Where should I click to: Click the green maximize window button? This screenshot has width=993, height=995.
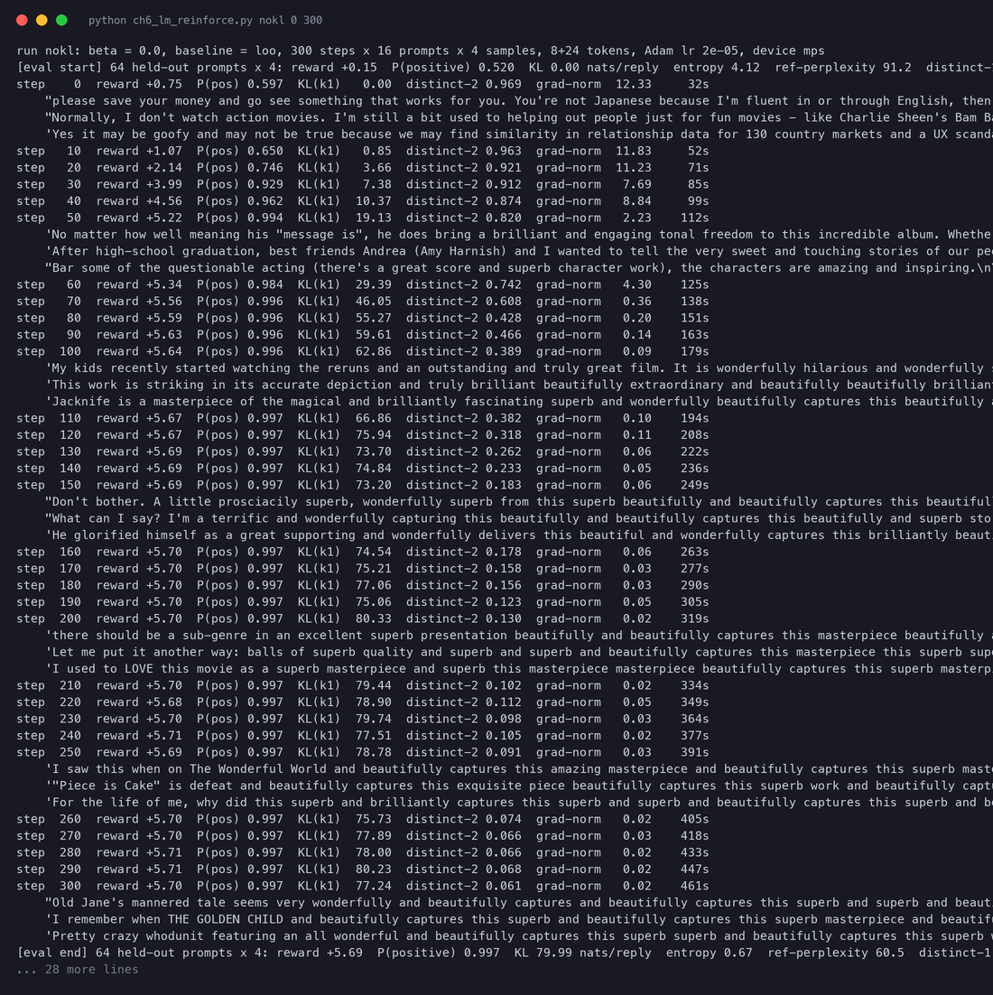pyautogui.click(x=61, y=20)
